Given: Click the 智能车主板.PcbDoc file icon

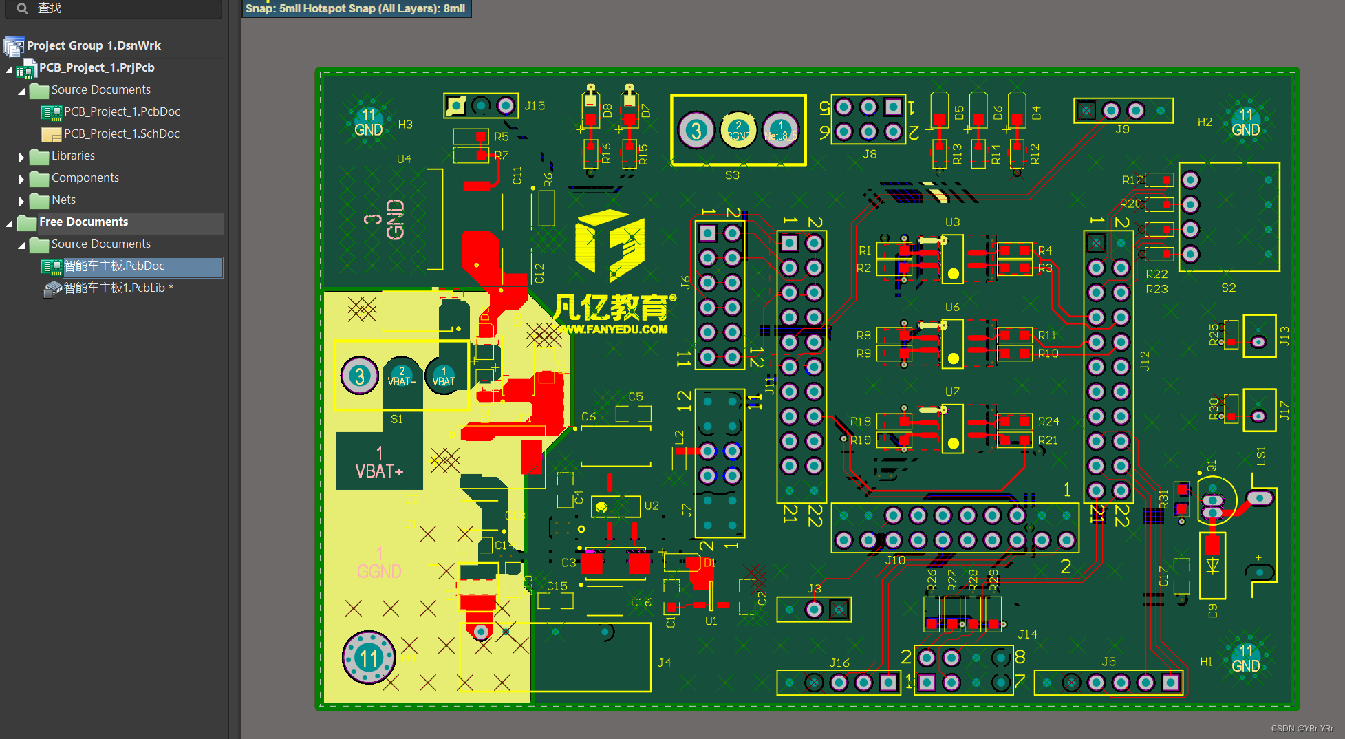Looking at the screenshot, I should click(52, 266).
